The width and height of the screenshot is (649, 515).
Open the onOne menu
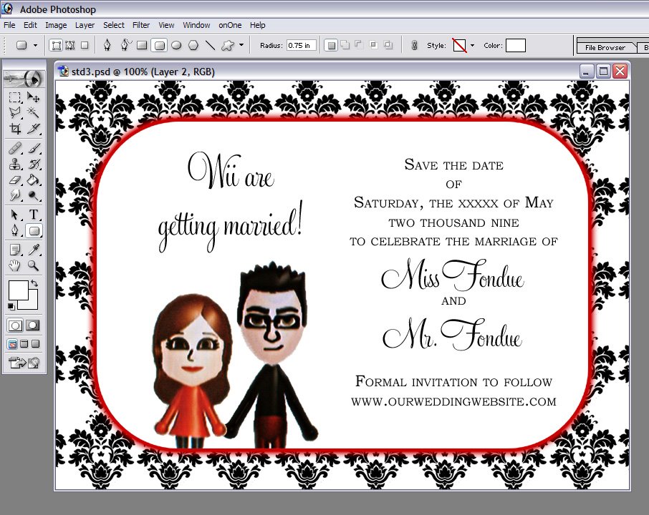click(230, 25)
